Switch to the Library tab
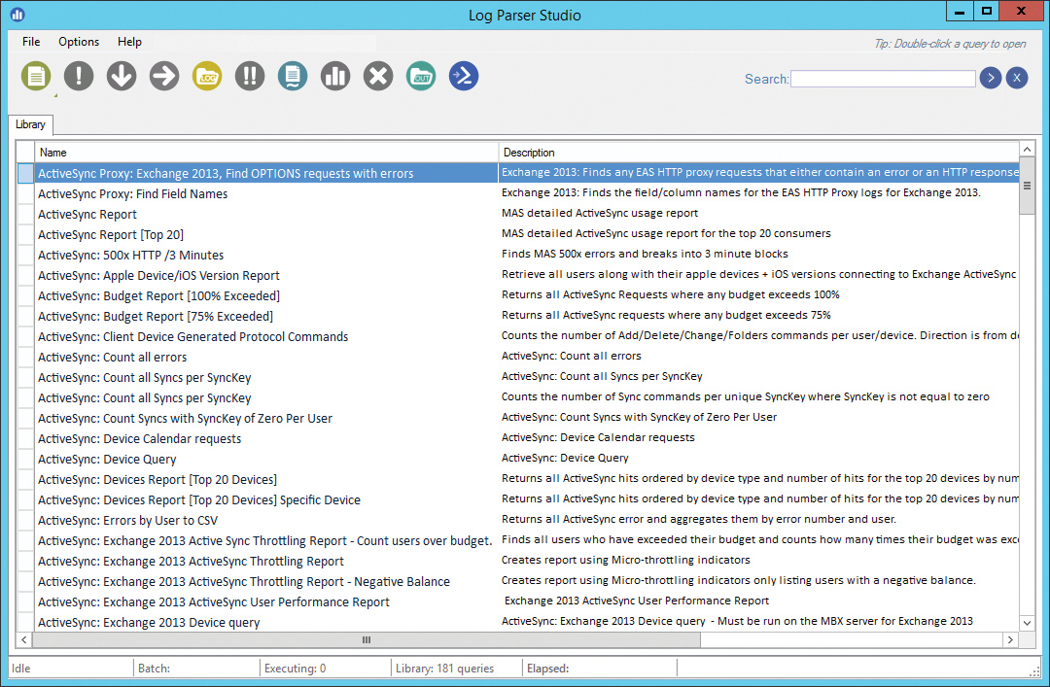Screen dimensions: 1050x687 30,124
